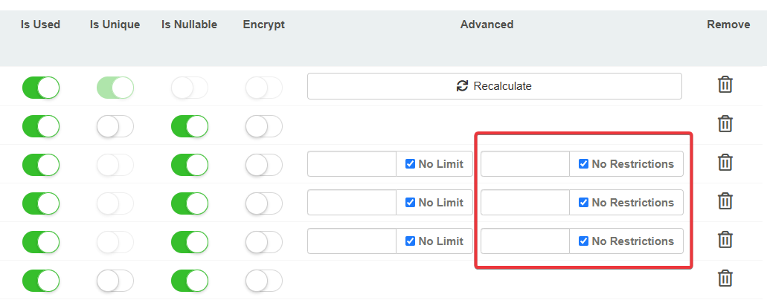Click the limit input field in third row

coord(351,164)
